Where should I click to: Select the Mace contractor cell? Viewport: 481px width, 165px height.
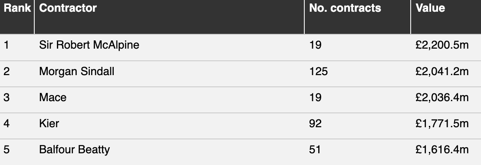[x=53, y=98]
